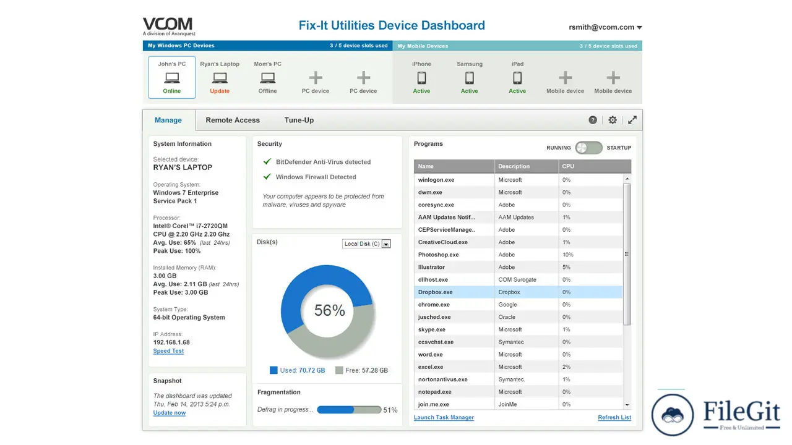Click the defrag progress bar
The image size is (792, 445).
pos(349,410)
